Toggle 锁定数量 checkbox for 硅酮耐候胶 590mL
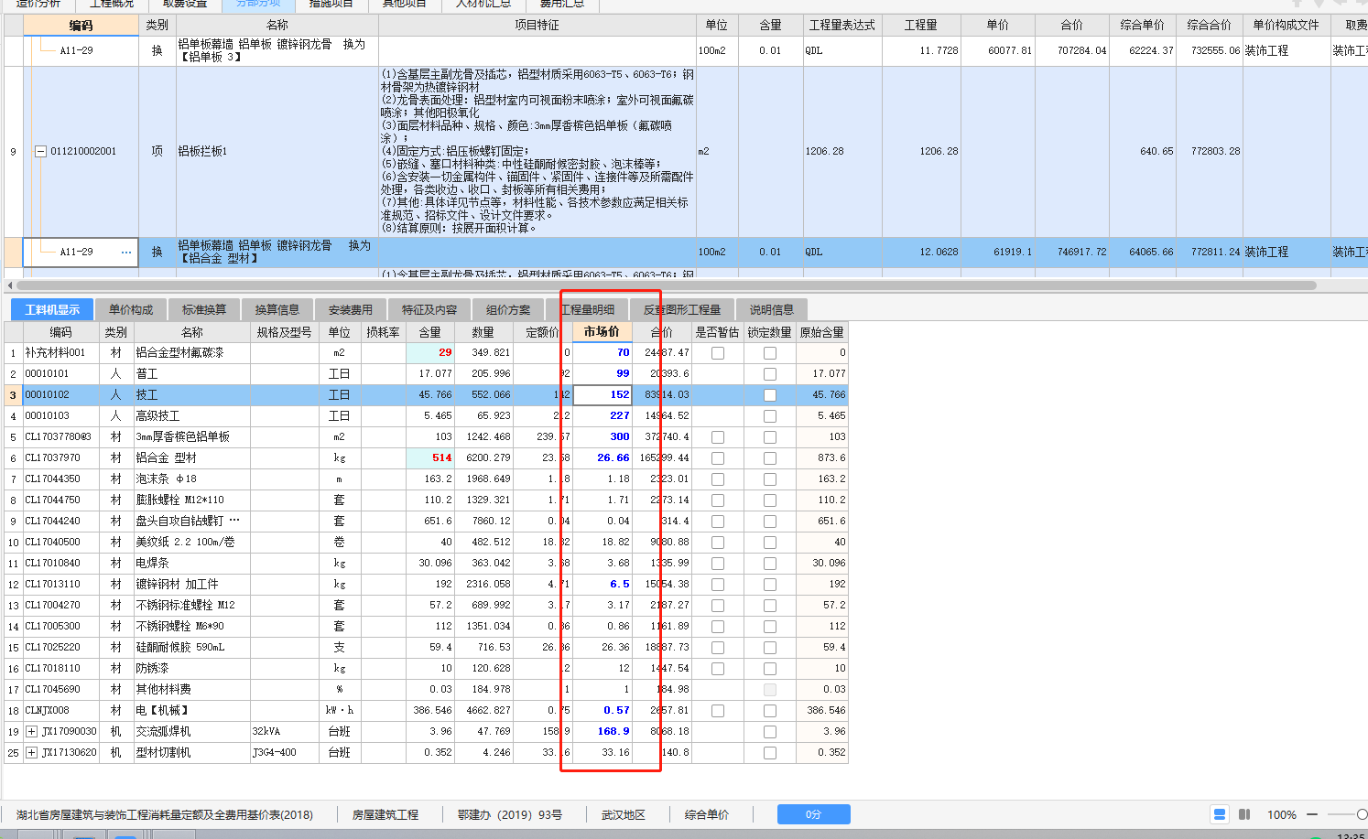The width and height of the screenshot is (1368, 839). pos(770,648)
